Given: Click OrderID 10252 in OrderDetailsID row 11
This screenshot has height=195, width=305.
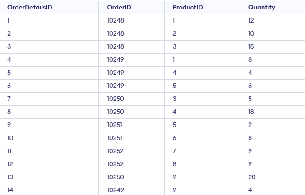Looking at the screenshot, I should click(115, 151).
